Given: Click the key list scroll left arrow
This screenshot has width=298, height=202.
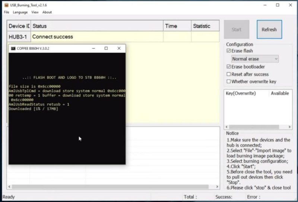Looking at the screenshot, I should click(226, 127).
